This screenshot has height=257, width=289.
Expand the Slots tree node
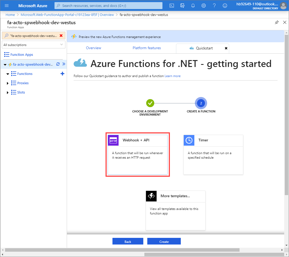point(7,92)
